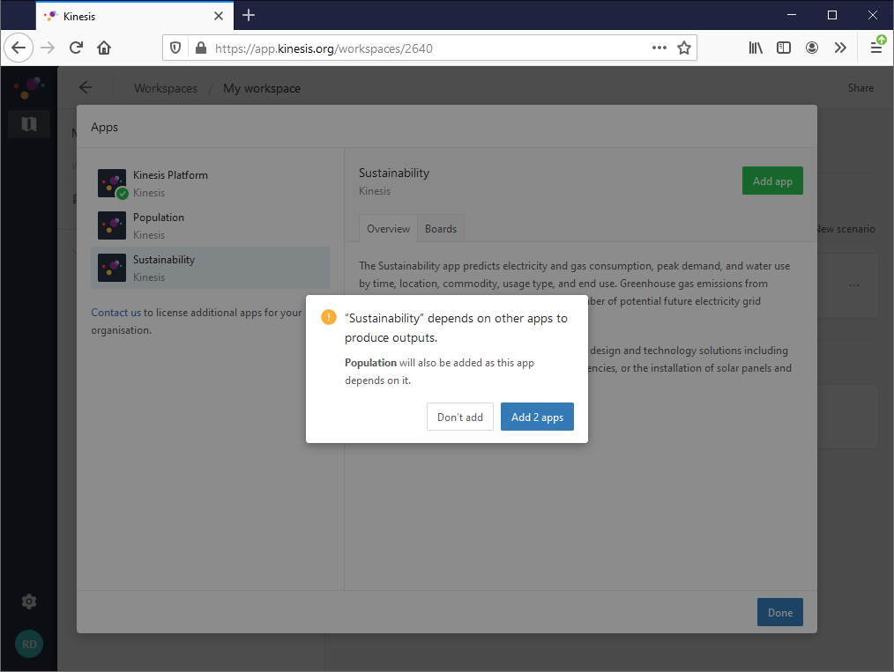
Task: Open the Firefox hamburger menu
Action: click(x=876, y=48)
